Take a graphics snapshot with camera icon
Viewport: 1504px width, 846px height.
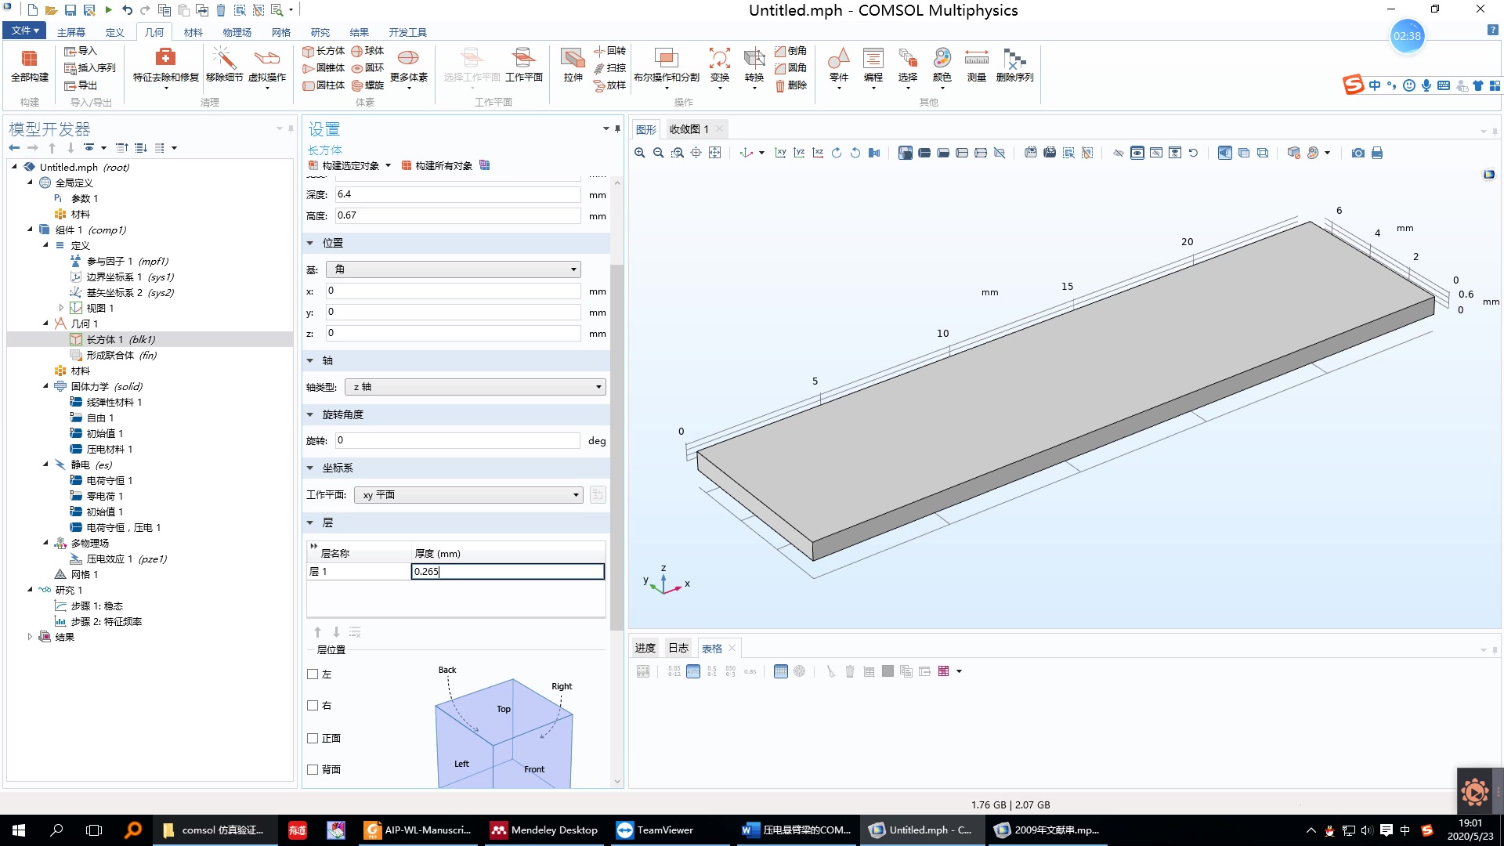click(x=1358, y=153)
